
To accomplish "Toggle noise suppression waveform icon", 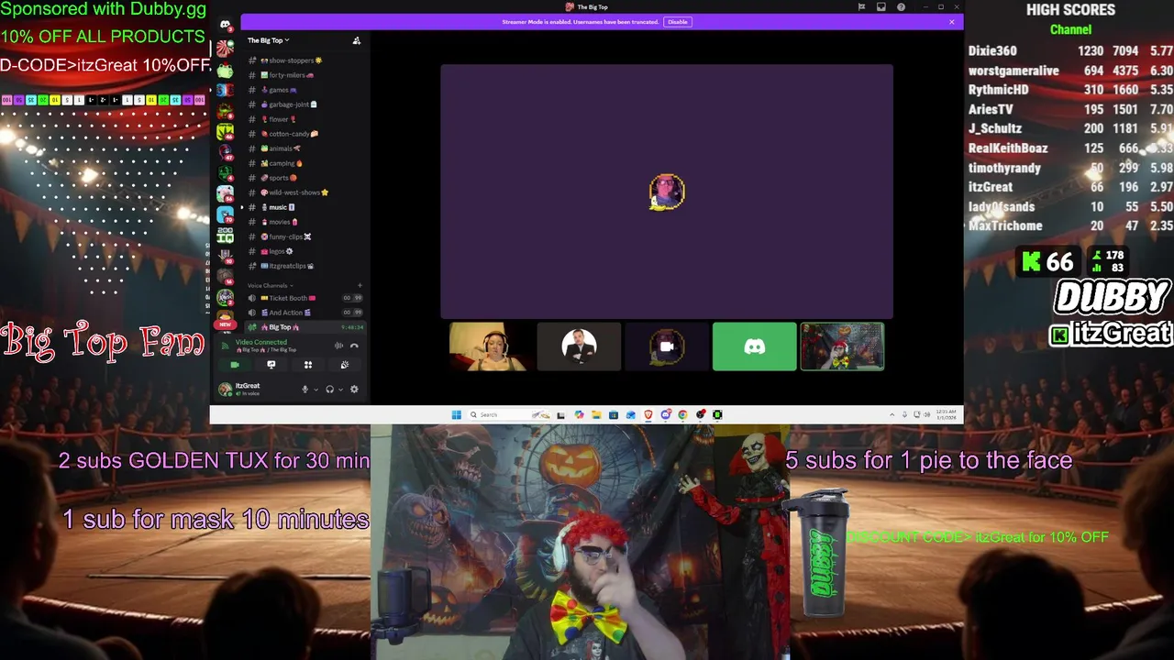I will pos(338,346).
